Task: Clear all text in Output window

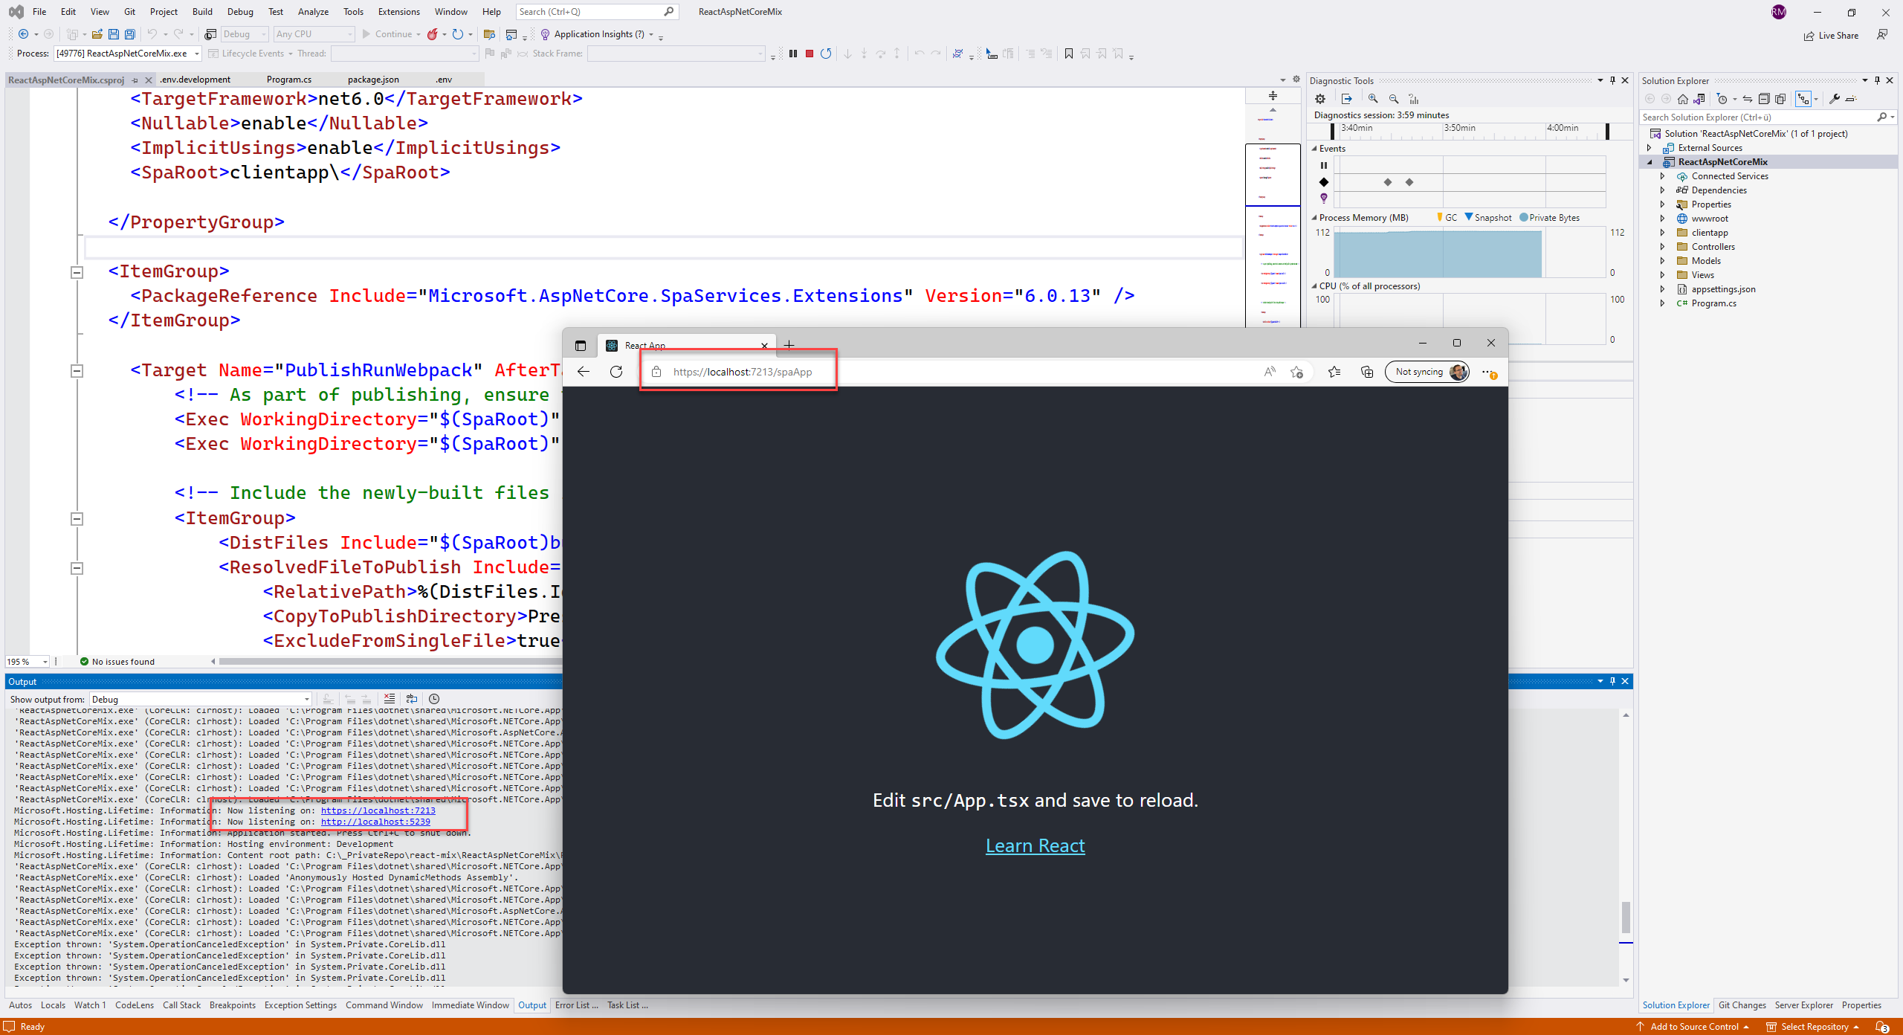Action: 390,699
